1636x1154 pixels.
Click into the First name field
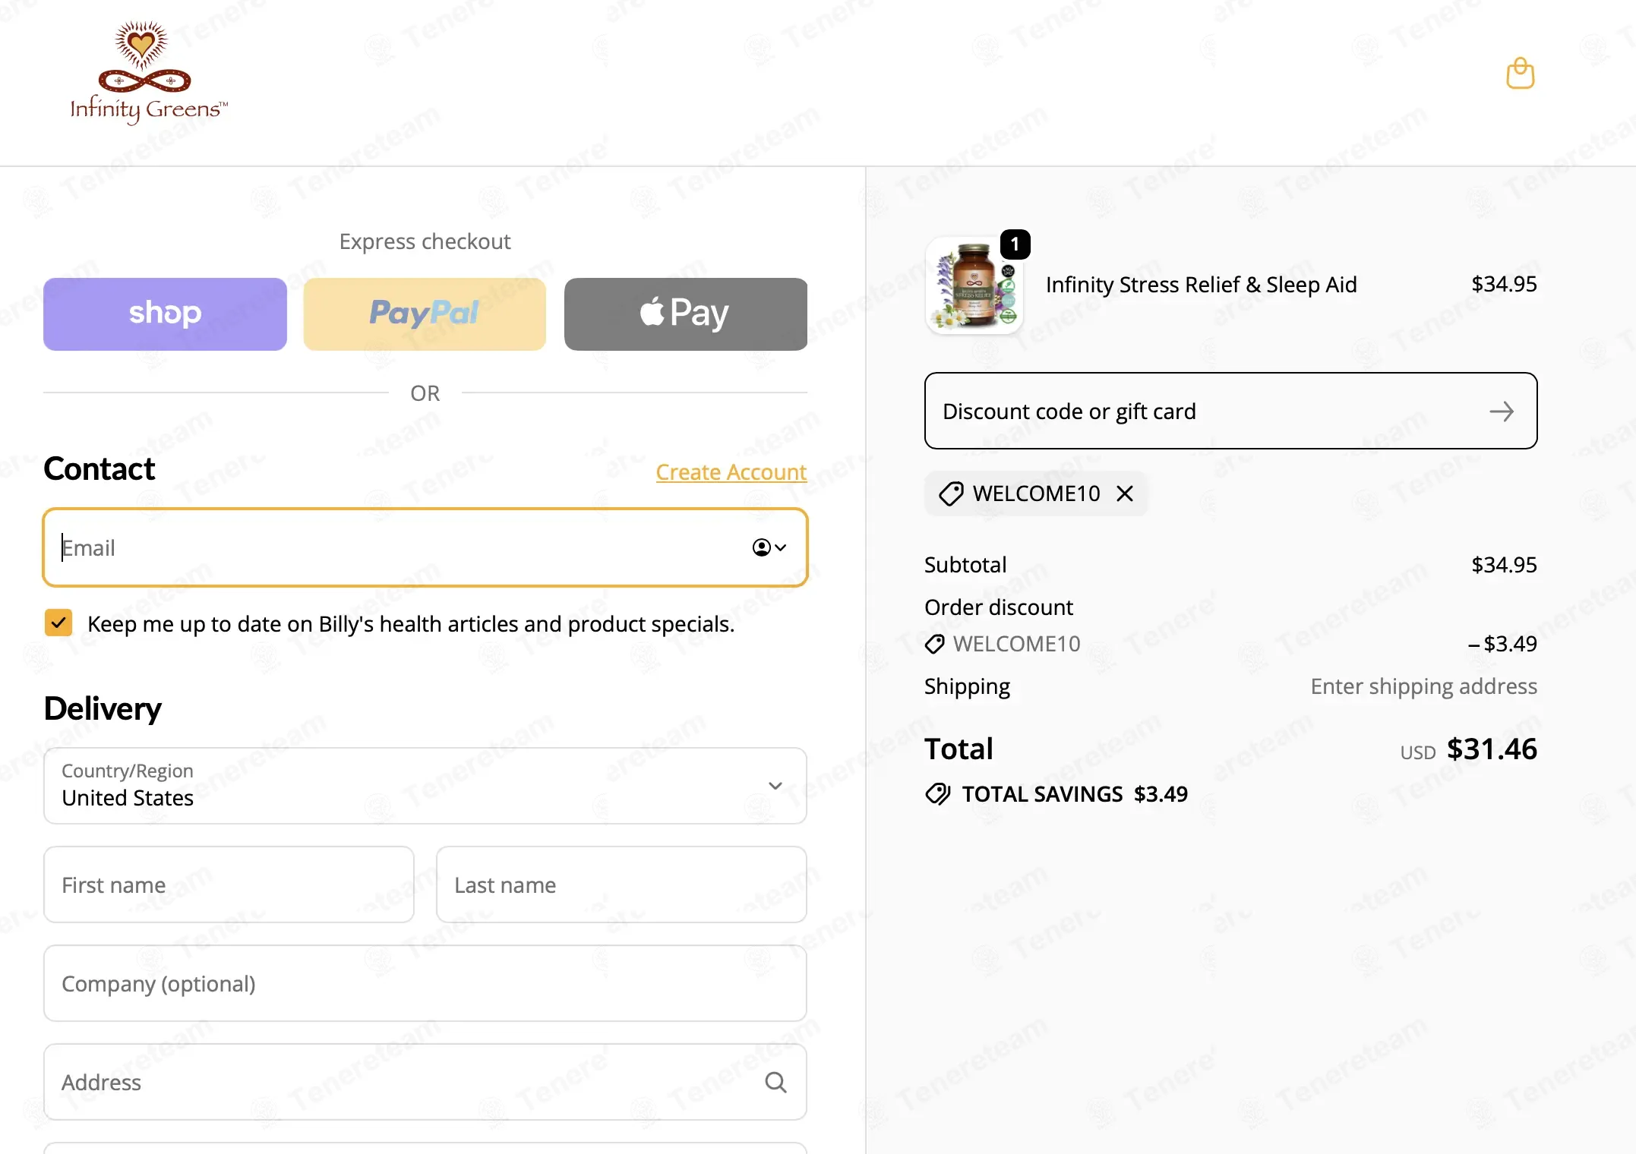[x=229, y=884]
